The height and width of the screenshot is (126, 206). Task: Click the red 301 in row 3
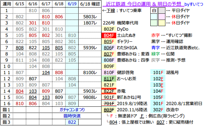coord(33,23)
